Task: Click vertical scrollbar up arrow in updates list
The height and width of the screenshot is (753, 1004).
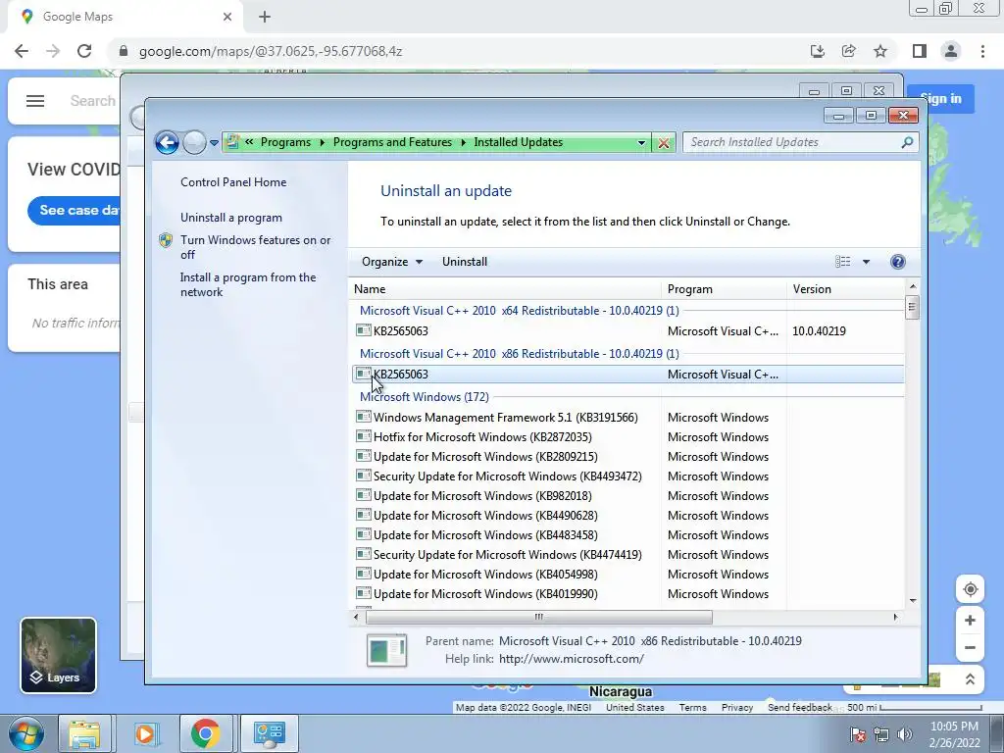Action: pos(913,287)
